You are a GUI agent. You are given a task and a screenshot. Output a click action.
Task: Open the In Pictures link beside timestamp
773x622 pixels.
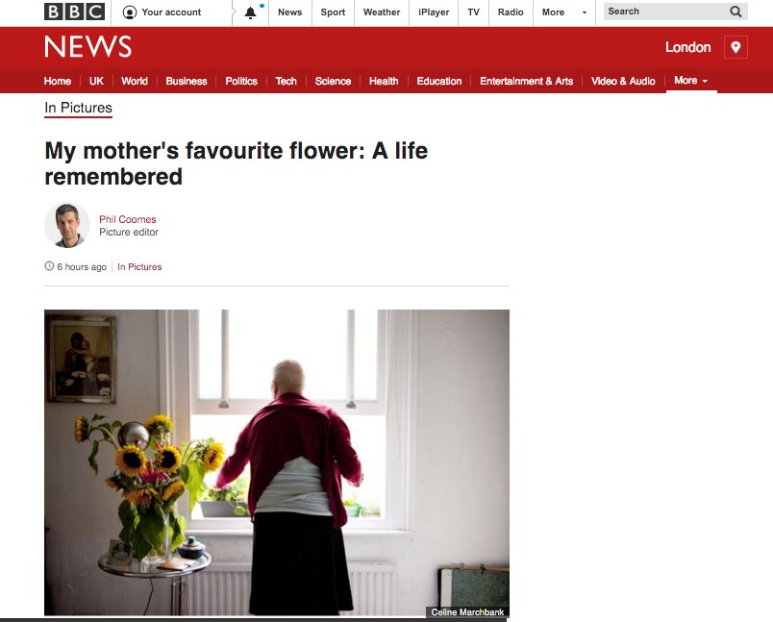click(x=139, y=266)
